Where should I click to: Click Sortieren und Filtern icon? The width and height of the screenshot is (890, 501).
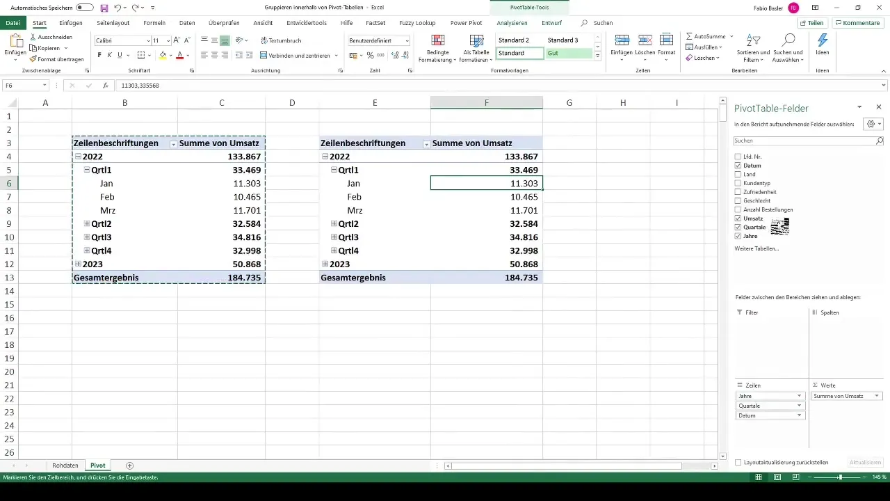pyautogui.click(x=755, y=40)
